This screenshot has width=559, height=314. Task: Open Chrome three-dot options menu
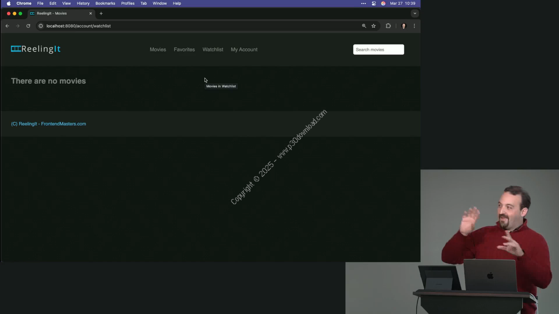tap(414, 26)
